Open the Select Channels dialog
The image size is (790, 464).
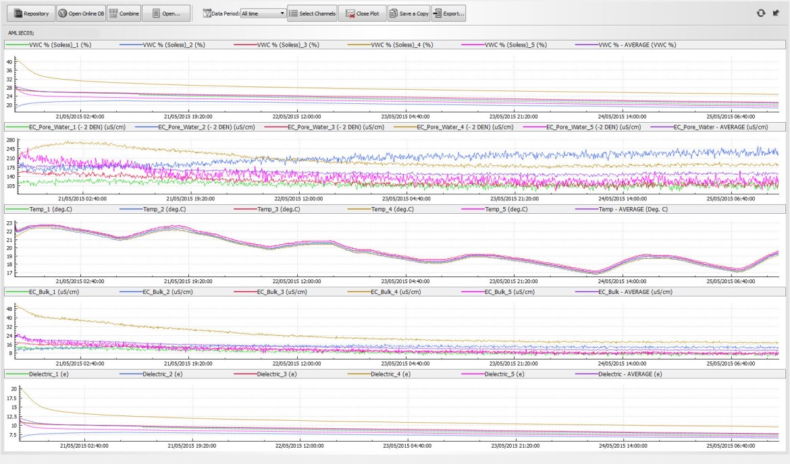point(312,13)
